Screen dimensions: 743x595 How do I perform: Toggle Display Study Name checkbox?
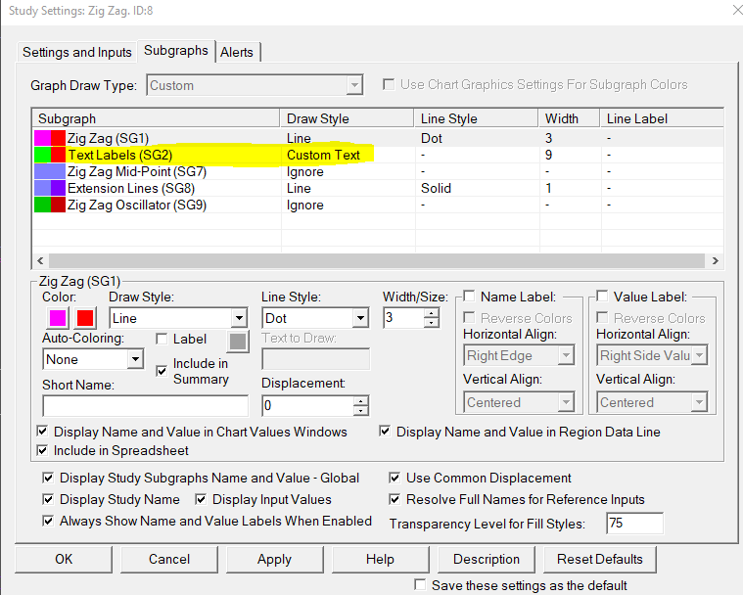pos(48,499)
